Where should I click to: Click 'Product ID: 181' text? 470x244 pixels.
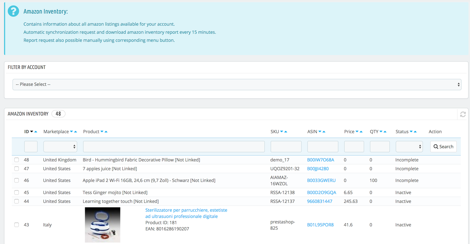pyautogui.click(x=161, y=223)
